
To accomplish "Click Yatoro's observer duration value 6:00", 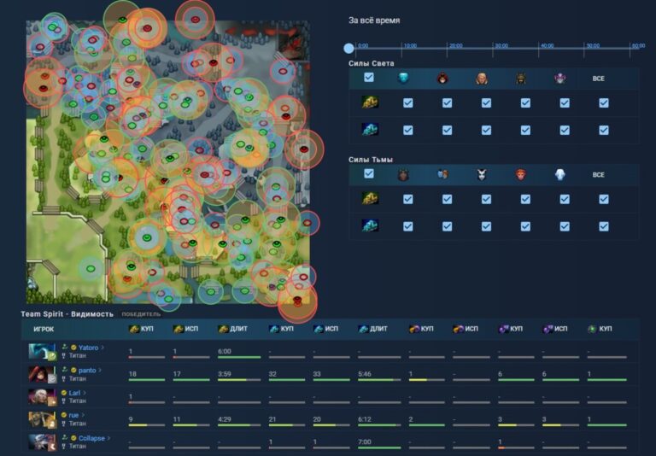I will click(x=225, y=352).
